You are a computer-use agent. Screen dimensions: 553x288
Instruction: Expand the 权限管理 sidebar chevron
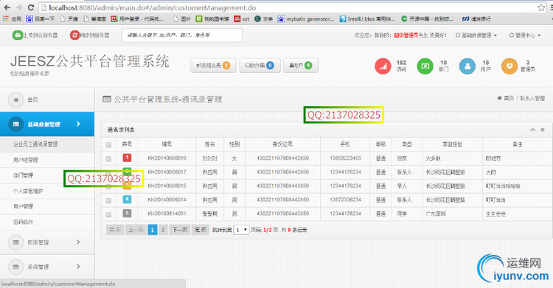click(78, 242)
